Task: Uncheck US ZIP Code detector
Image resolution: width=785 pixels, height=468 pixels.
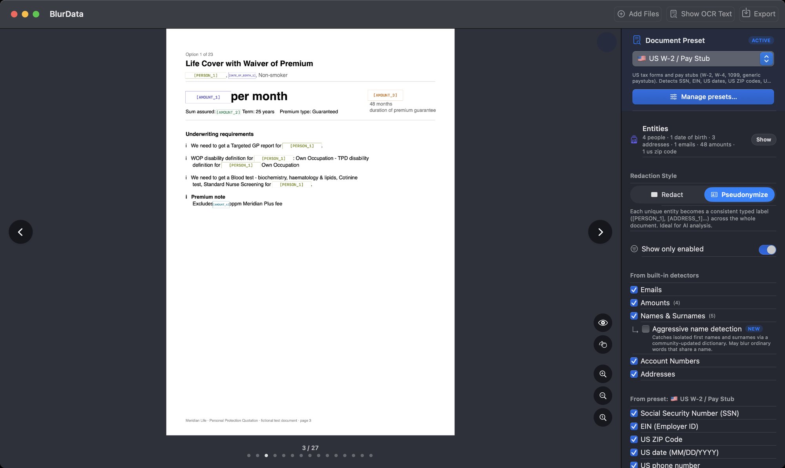Action: click(x=634, y=439)
